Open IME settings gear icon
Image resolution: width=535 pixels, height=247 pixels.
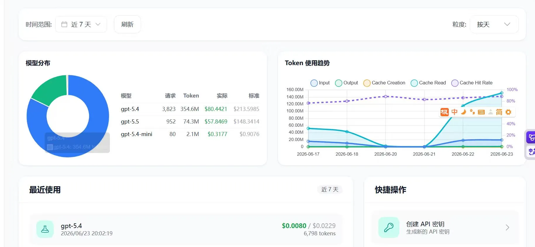(508, 112)
